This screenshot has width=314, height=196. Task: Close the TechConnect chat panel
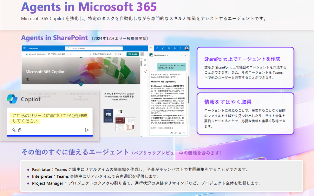[186, 55]
